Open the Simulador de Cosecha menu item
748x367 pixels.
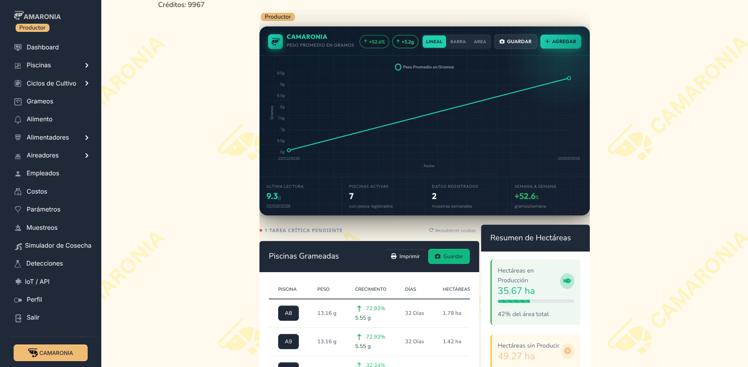(58, 246)
